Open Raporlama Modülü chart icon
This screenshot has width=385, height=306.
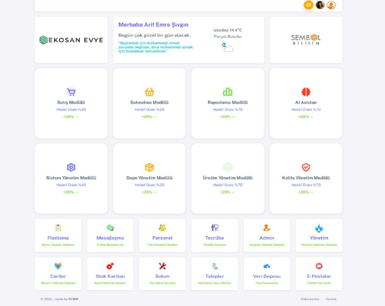pos(228,92)
